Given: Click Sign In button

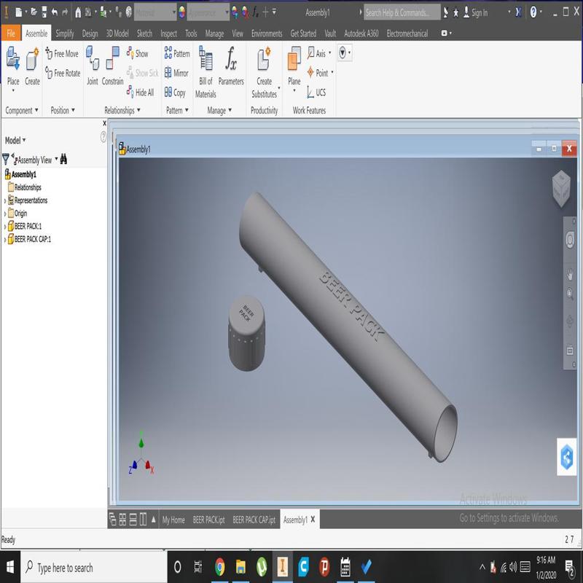Looking at the screenshot, I should coord(476,13).
